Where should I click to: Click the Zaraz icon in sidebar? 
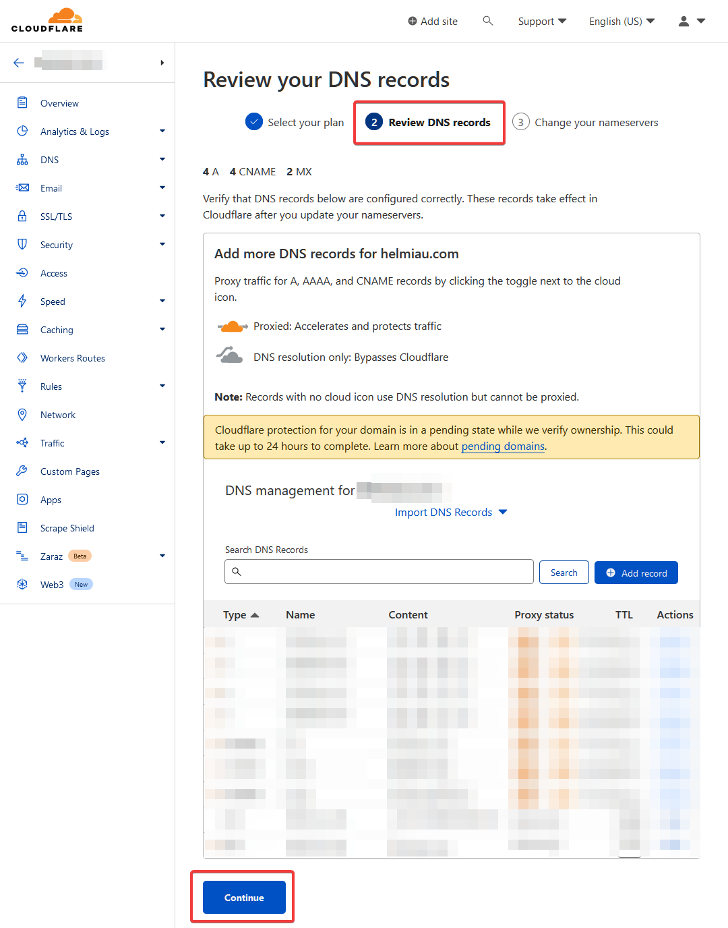pos(22,556)
